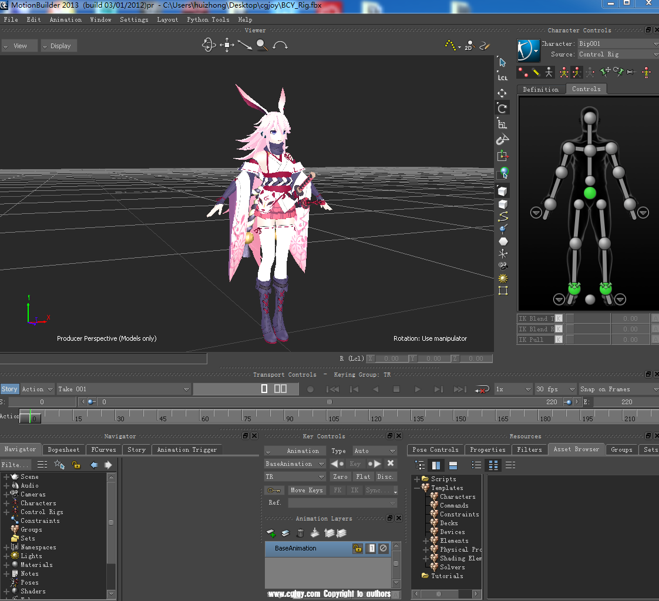The width and height of the screenshot is (659, 601).
Task: Click the Flat button in Key Controls
Action: point(363,477)
